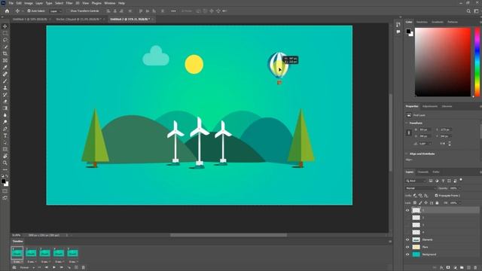
Task: Select the Eyedropper tool
Action: click(x=5, y=67)
